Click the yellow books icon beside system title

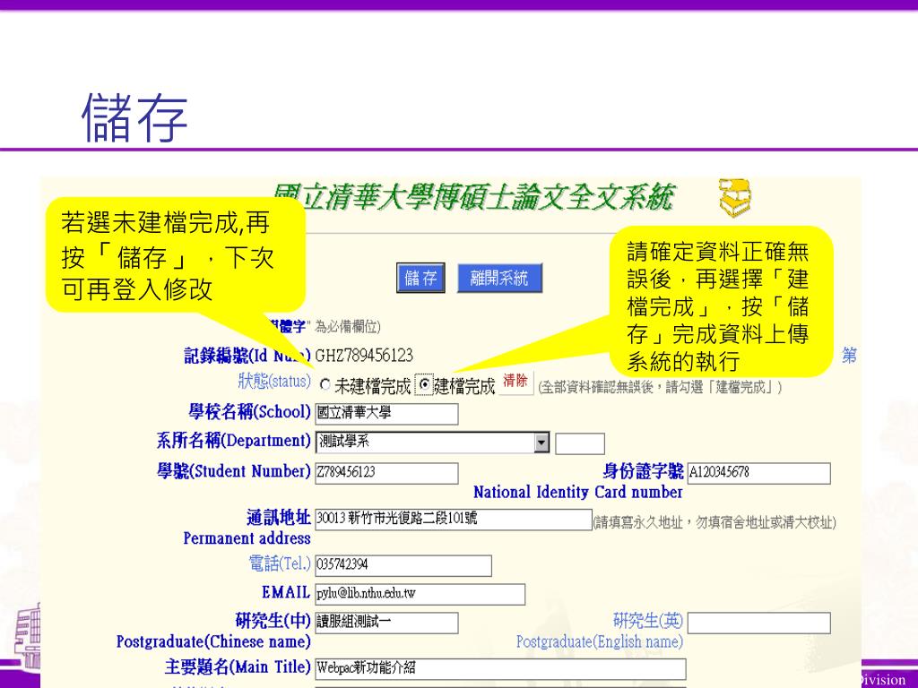[x=736, y=198]
